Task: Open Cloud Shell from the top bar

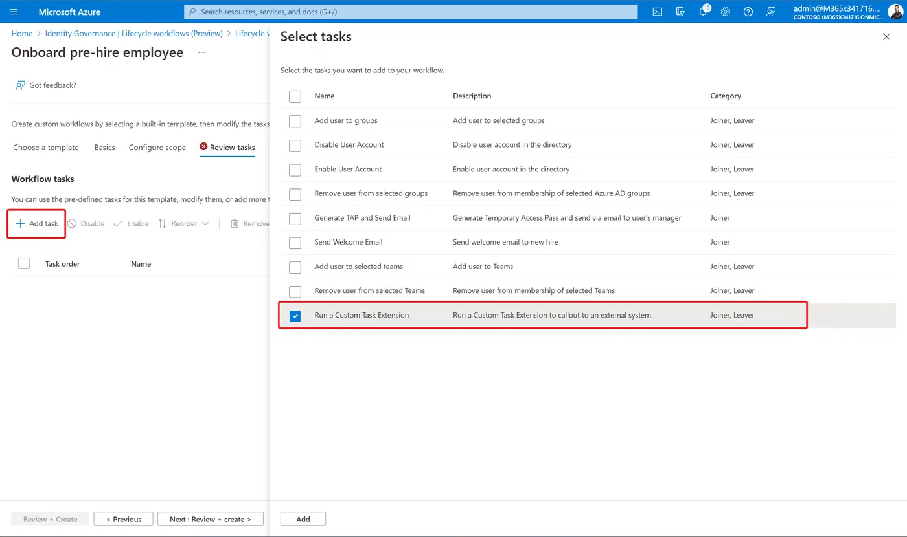Action: coord(657,12)
